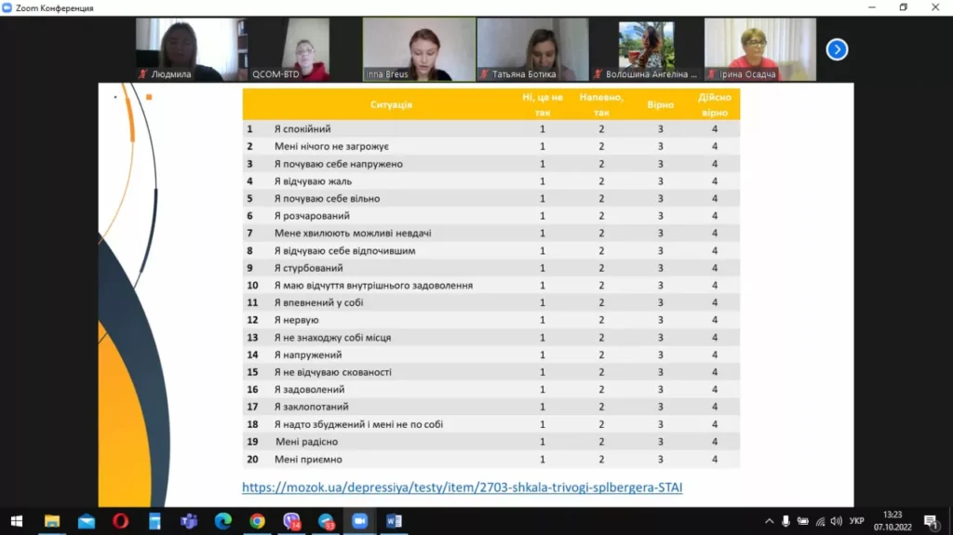Open Microsoft Edge from the taskbar
953x535 pixels.
[223, 521]
